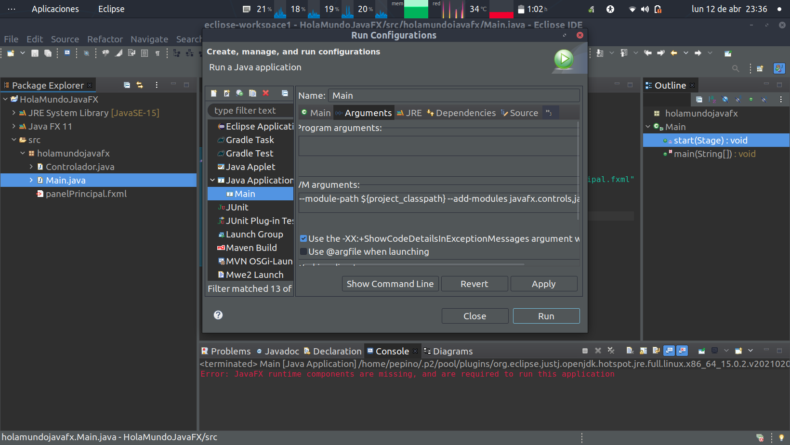790x445 pixels.
Task: Click the Apply button
Action: coord(544,284)
